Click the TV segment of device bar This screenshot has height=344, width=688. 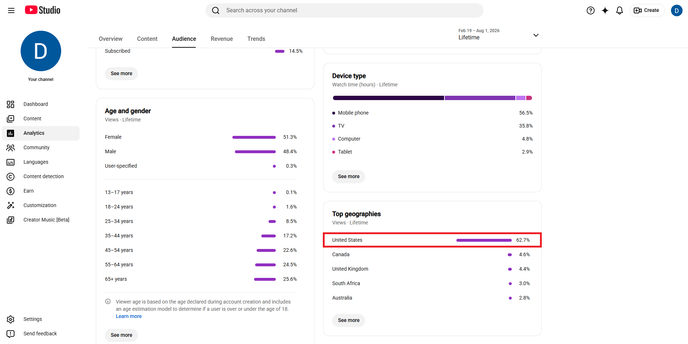[480, 98]
